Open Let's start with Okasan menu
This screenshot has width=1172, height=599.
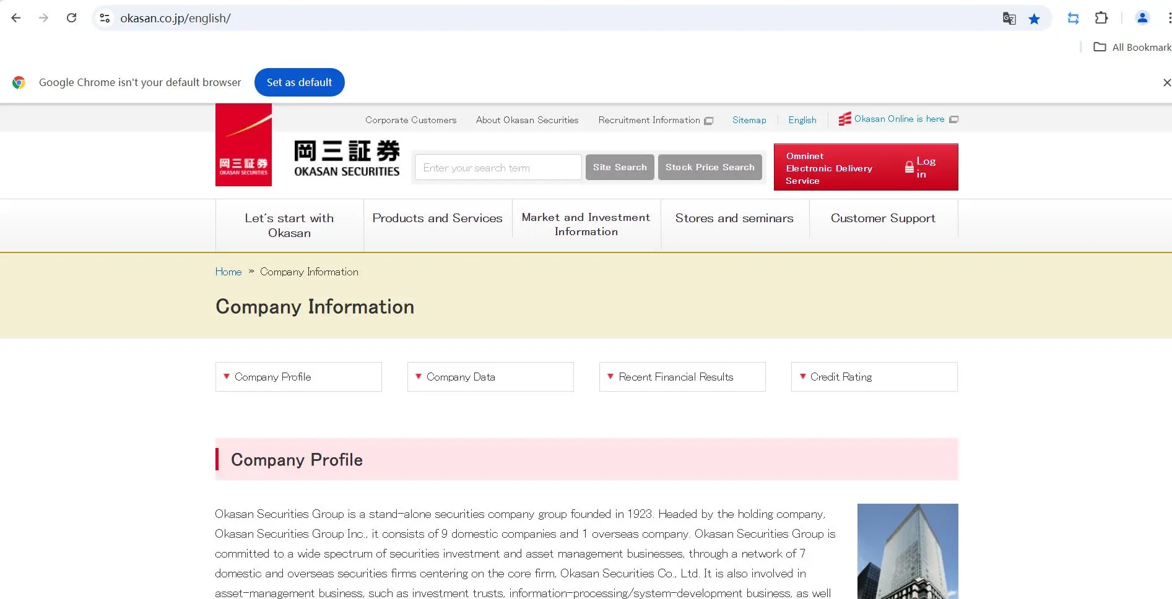pyautogui.click(x=289, y=225)
